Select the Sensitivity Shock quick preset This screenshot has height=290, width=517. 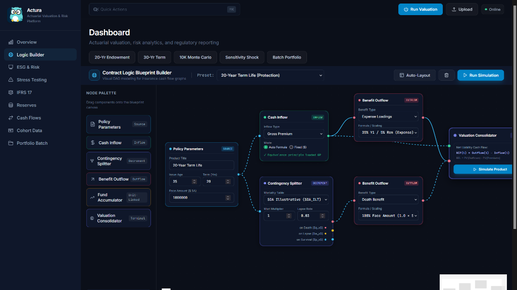(242, 57)
